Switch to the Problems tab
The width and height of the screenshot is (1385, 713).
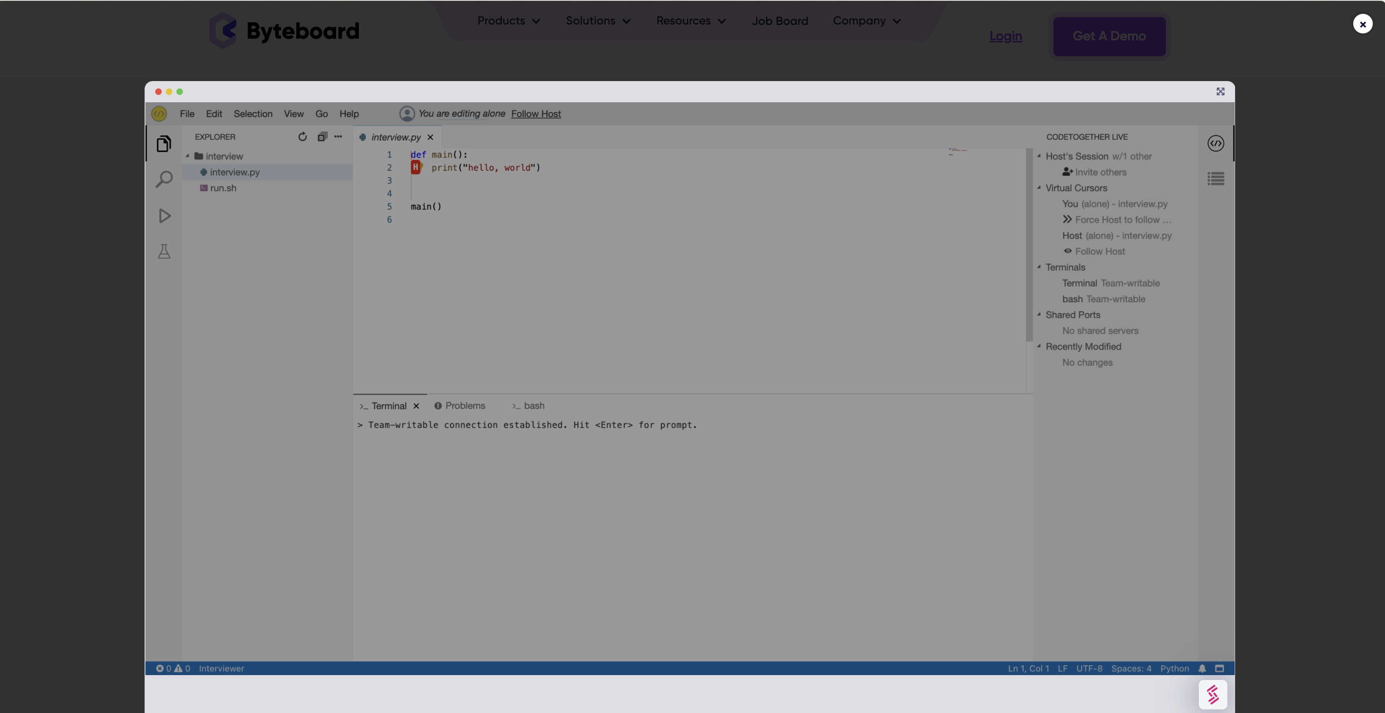click(459, 405)
